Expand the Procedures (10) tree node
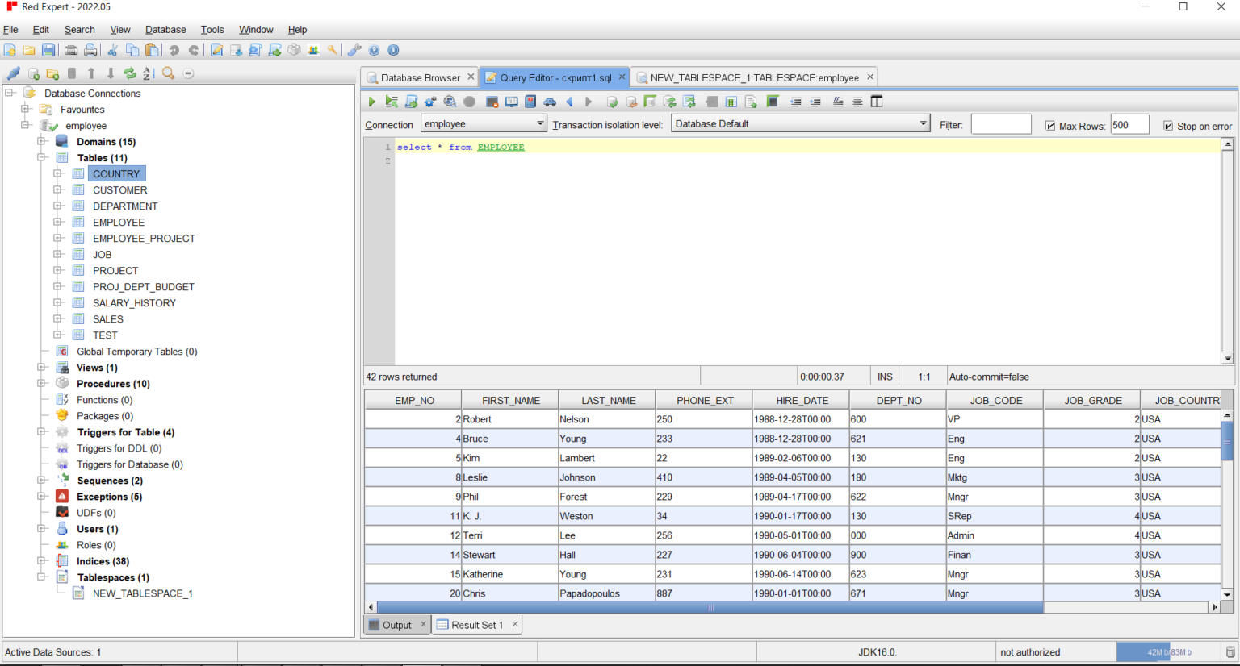 tap(41, 384)
